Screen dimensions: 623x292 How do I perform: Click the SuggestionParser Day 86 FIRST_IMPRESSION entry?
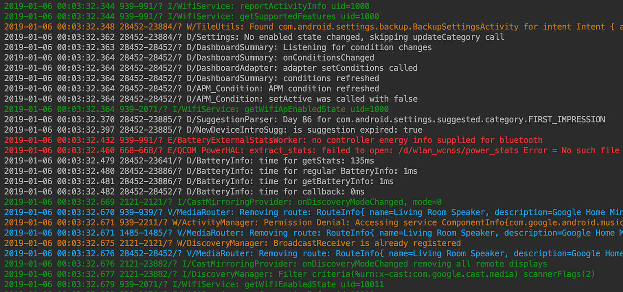pos(311,119)
